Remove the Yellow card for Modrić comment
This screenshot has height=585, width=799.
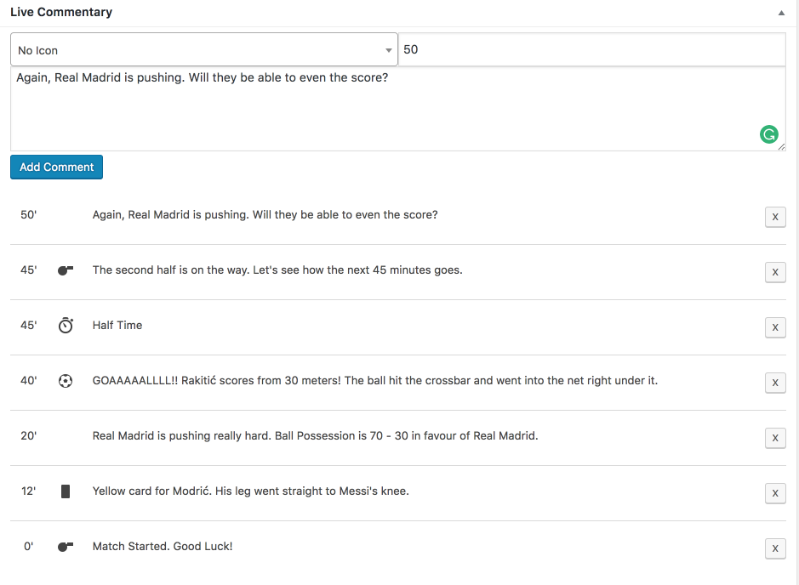(775, 493)
